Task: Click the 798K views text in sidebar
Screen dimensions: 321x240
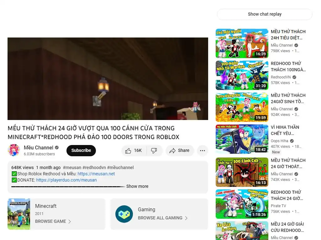Action: [x=280, y=51]
